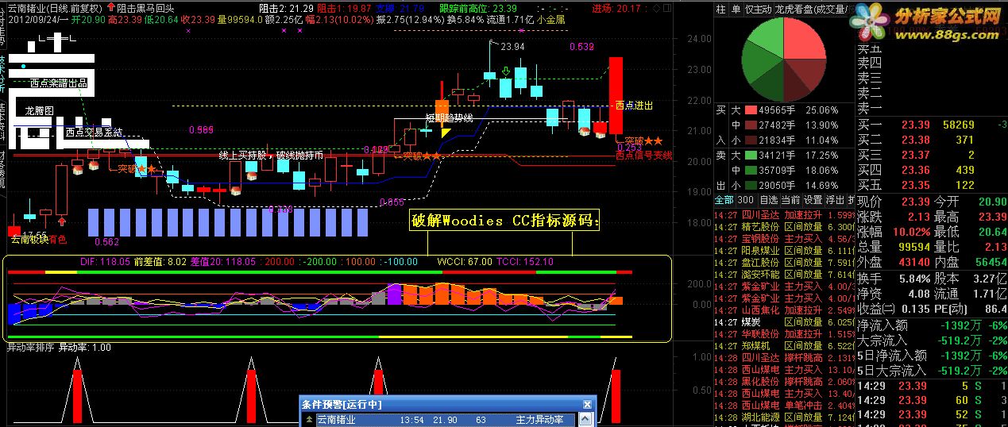Select the 宝钢股份 主力买入 row

[785, 237]
